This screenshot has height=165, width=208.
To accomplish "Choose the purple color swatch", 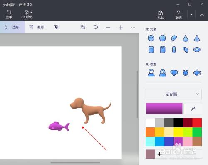I will [x=178, y=142].
